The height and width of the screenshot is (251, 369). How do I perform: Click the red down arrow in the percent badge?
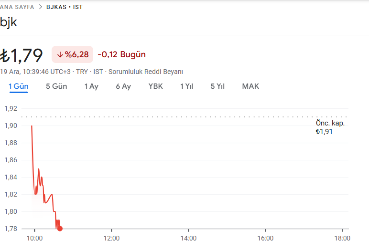point(60,55)
